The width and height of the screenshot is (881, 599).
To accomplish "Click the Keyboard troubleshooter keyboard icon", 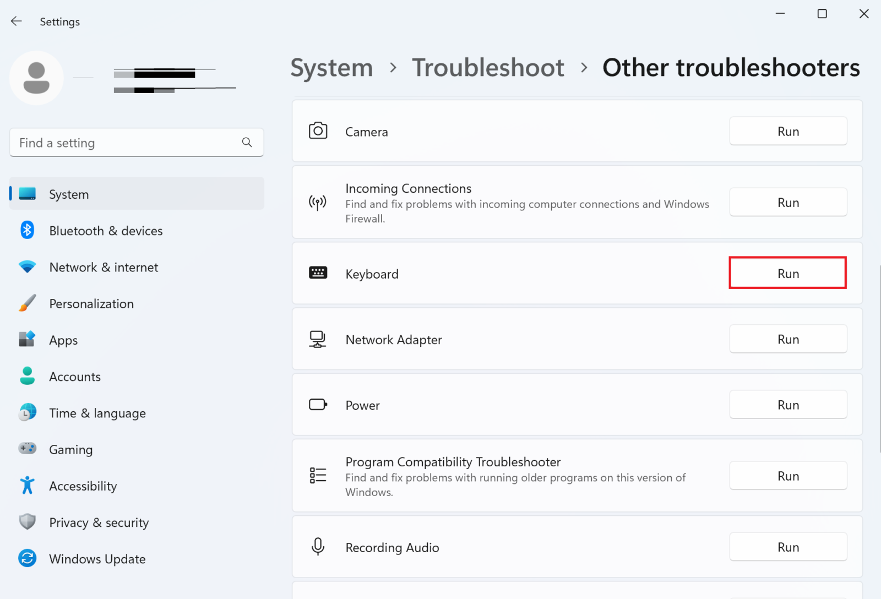I will point(318,273).
